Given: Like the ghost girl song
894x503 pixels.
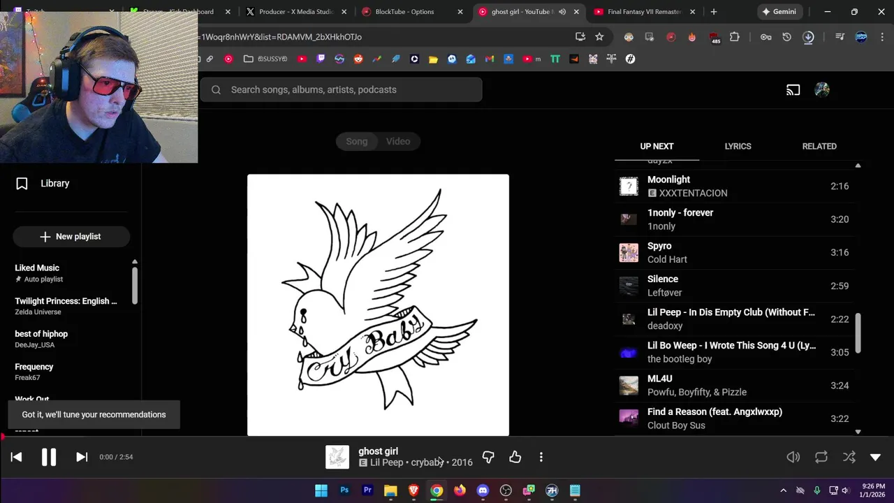Looking at the screenshot, I should [515, 457].
